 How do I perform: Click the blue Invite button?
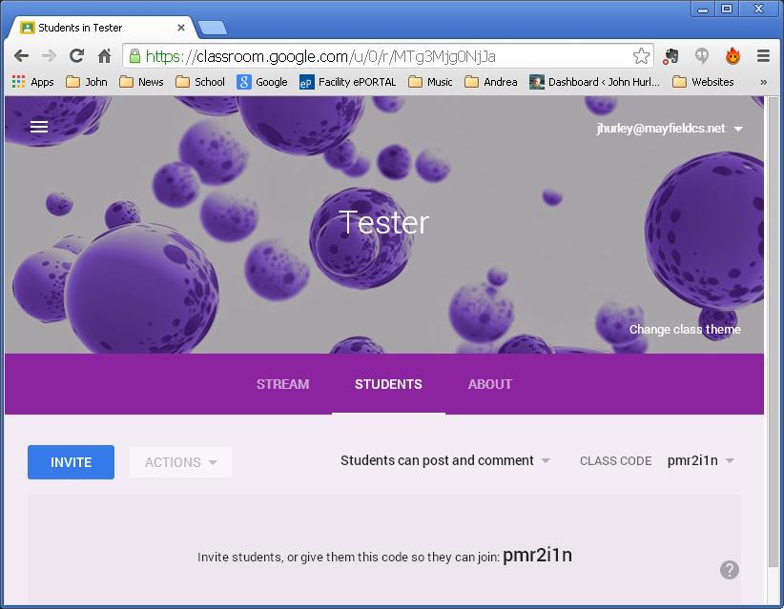pyautogui.click(x=71, y=462)
